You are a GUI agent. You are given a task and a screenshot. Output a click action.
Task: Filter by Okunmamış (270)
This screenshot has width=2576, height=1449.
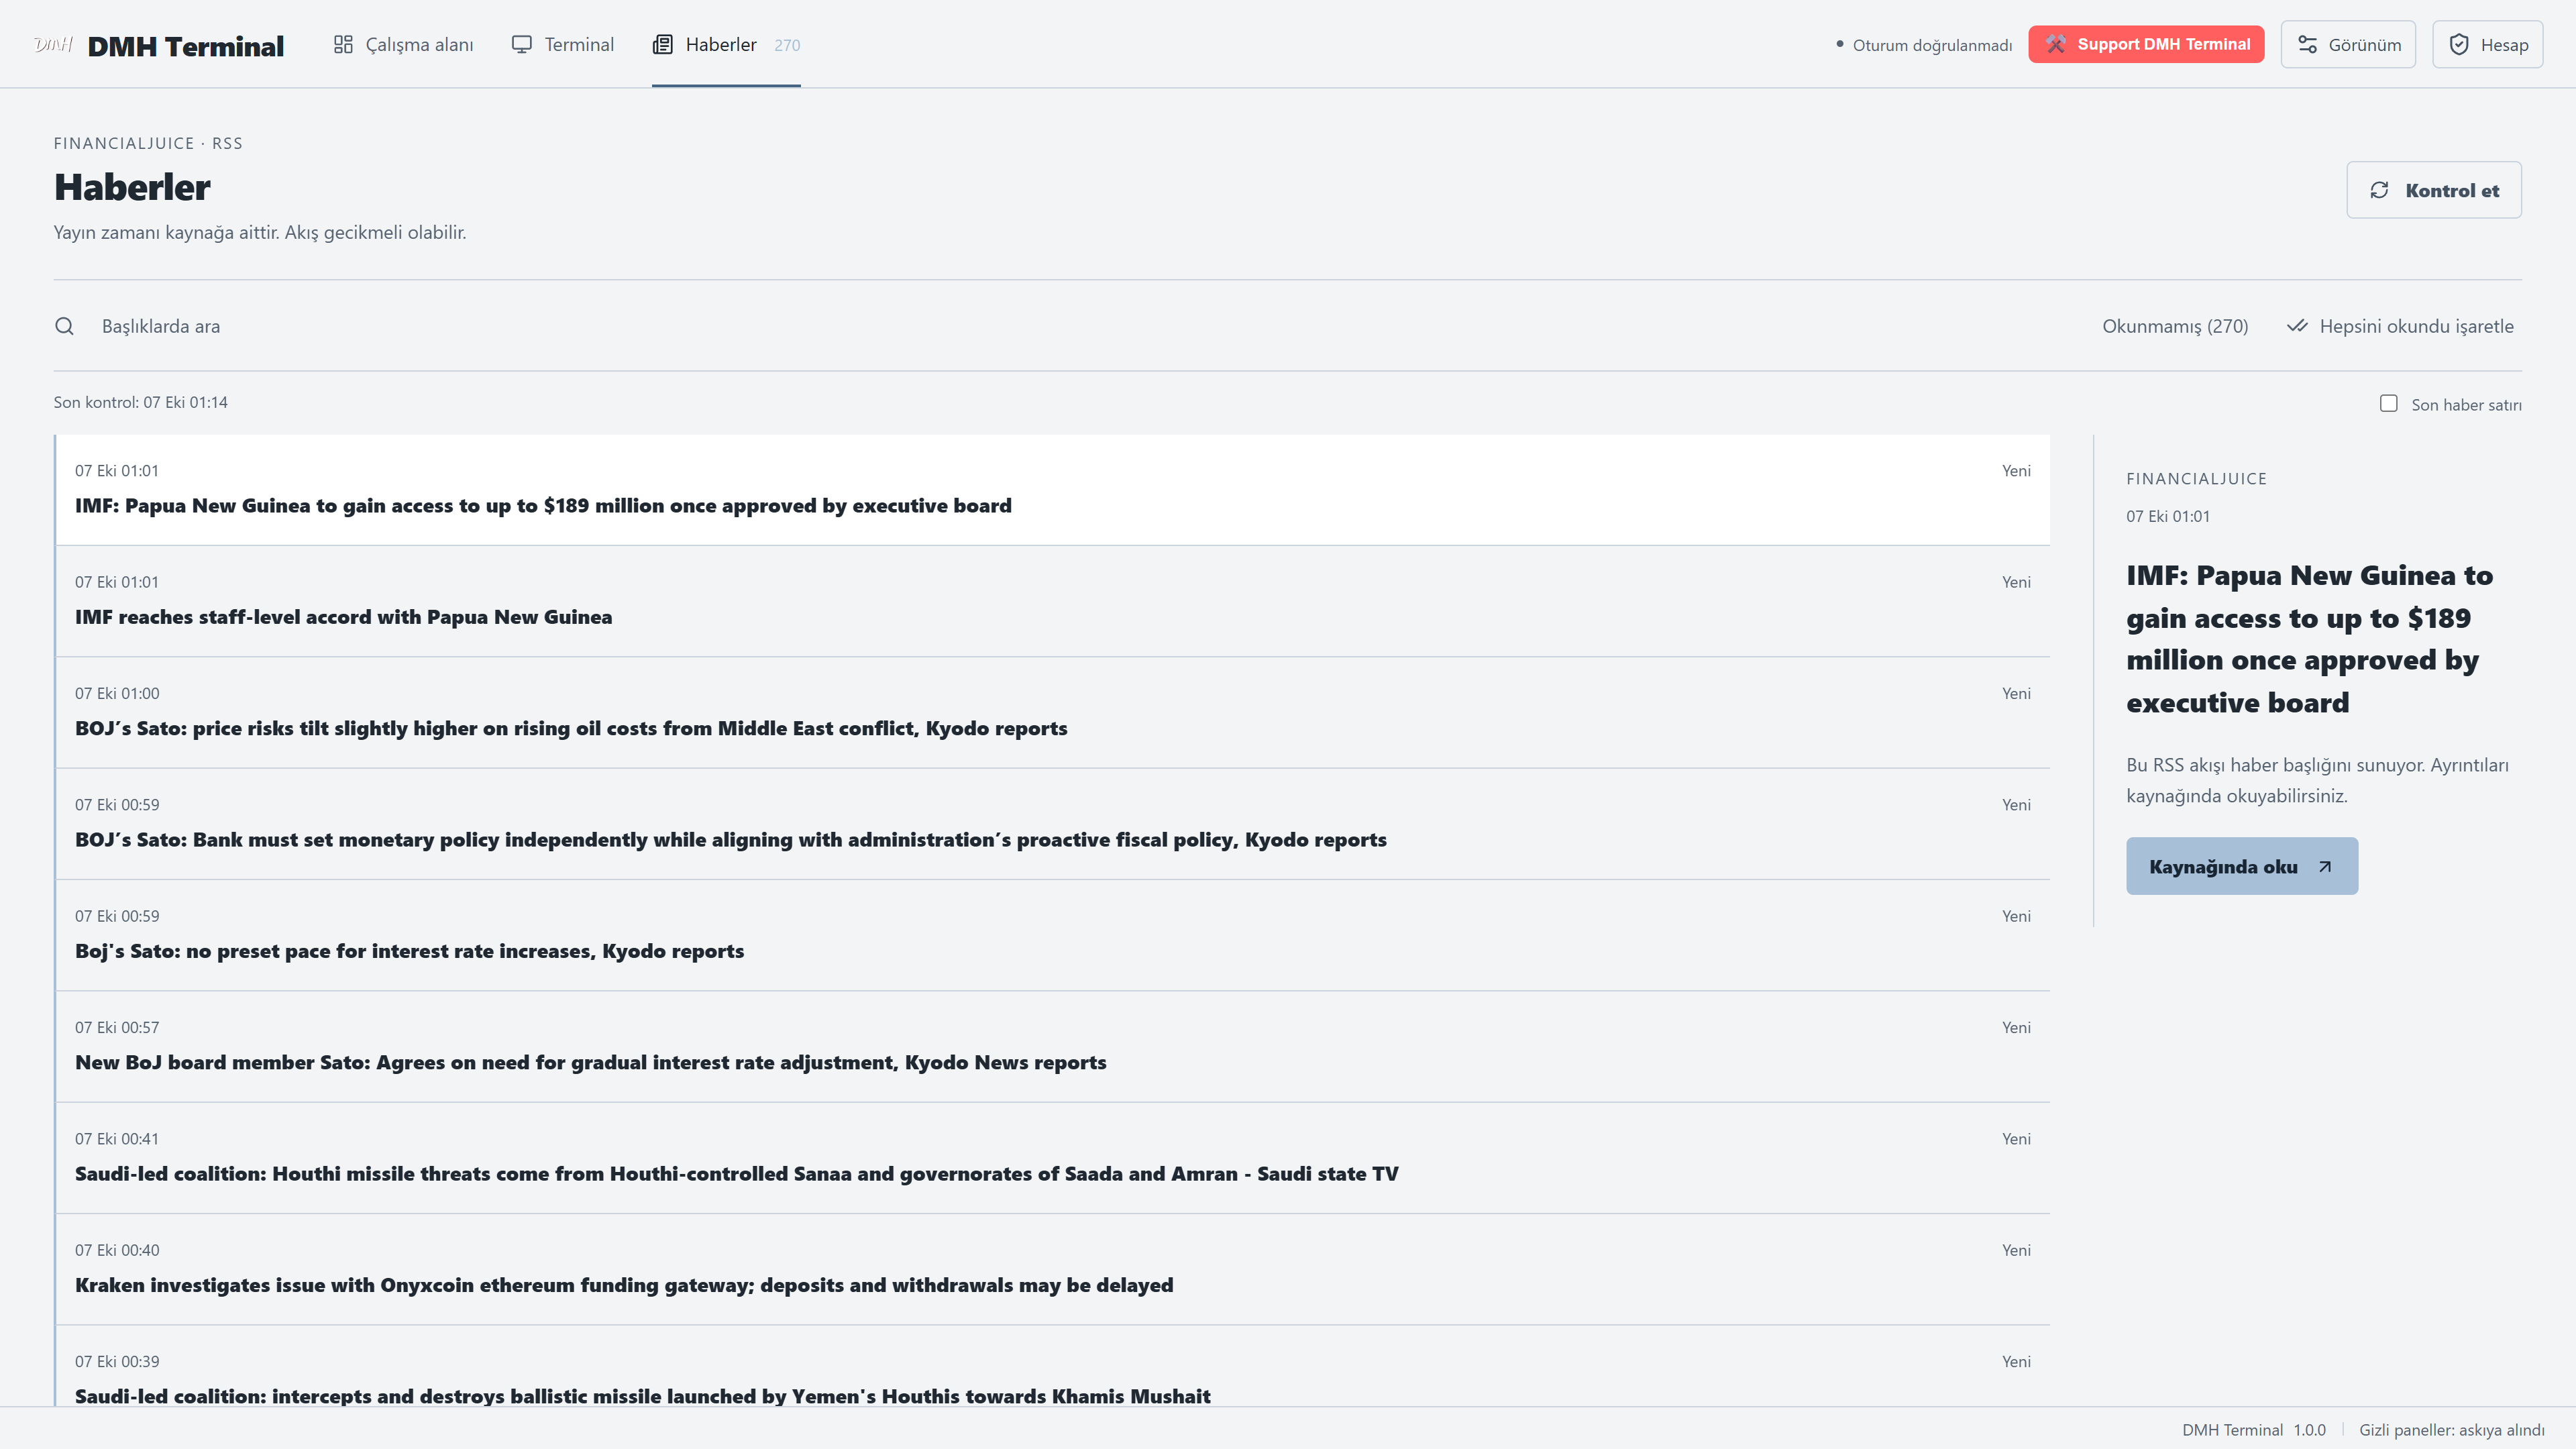[2175, 326]
